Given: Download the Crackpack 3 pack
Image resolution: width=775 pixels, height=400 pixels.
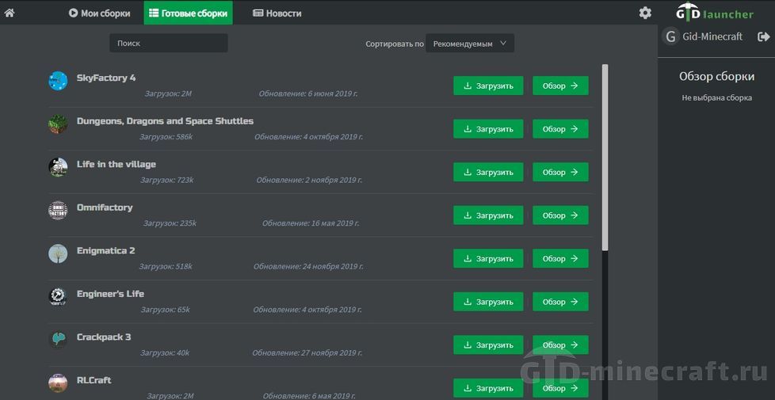Looking at the screenshot, I should click(x=488, y=345).
